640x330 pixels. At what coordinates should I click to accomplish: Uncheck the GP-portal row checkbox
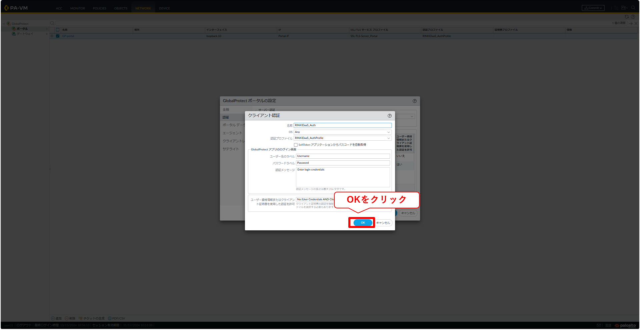click(58, 36)
